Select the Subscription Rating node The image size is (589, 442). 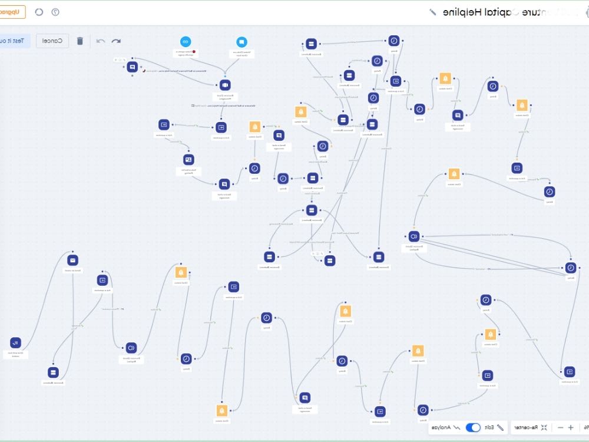coord(188,159)
